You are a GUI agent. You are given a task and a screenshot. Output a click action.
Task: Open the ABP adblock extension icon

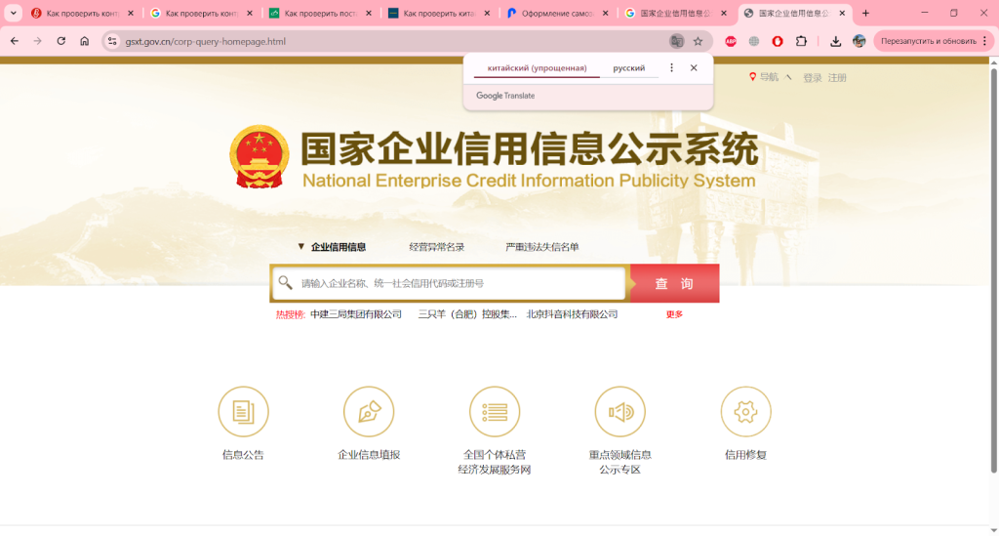[x=731, y=41]
